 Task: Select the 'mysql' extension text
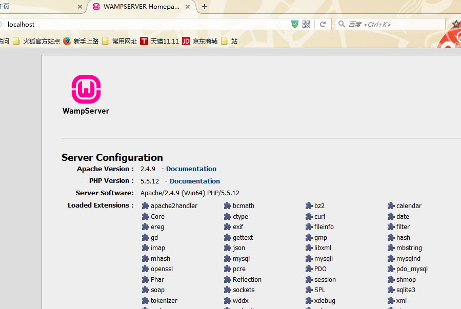click(x=241, y=259)
